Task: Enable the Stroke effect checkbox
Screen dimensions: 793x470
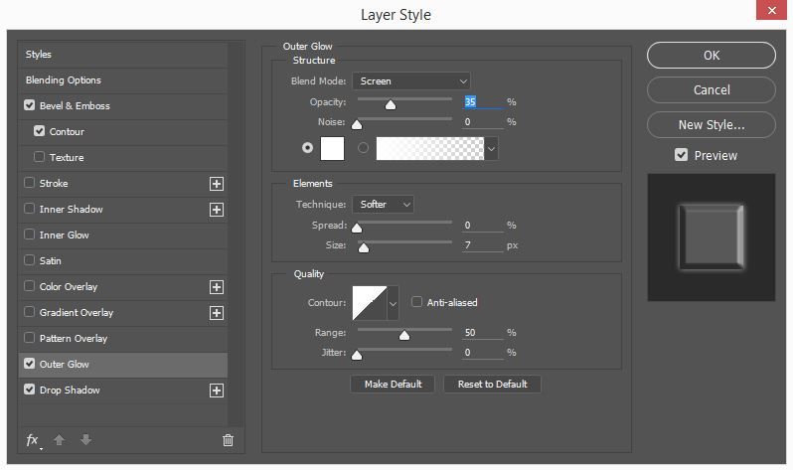Action: tap(30, 183)
